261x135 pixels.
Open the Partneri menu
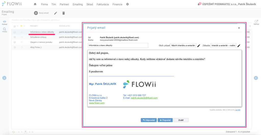tap(64, 4)
